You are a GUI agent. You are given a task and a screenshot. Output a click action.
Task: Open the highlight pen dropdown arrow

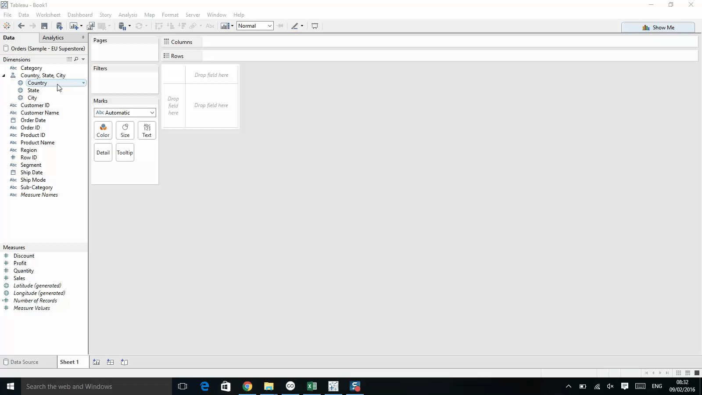pyautogui.click(x=302, y=26)
